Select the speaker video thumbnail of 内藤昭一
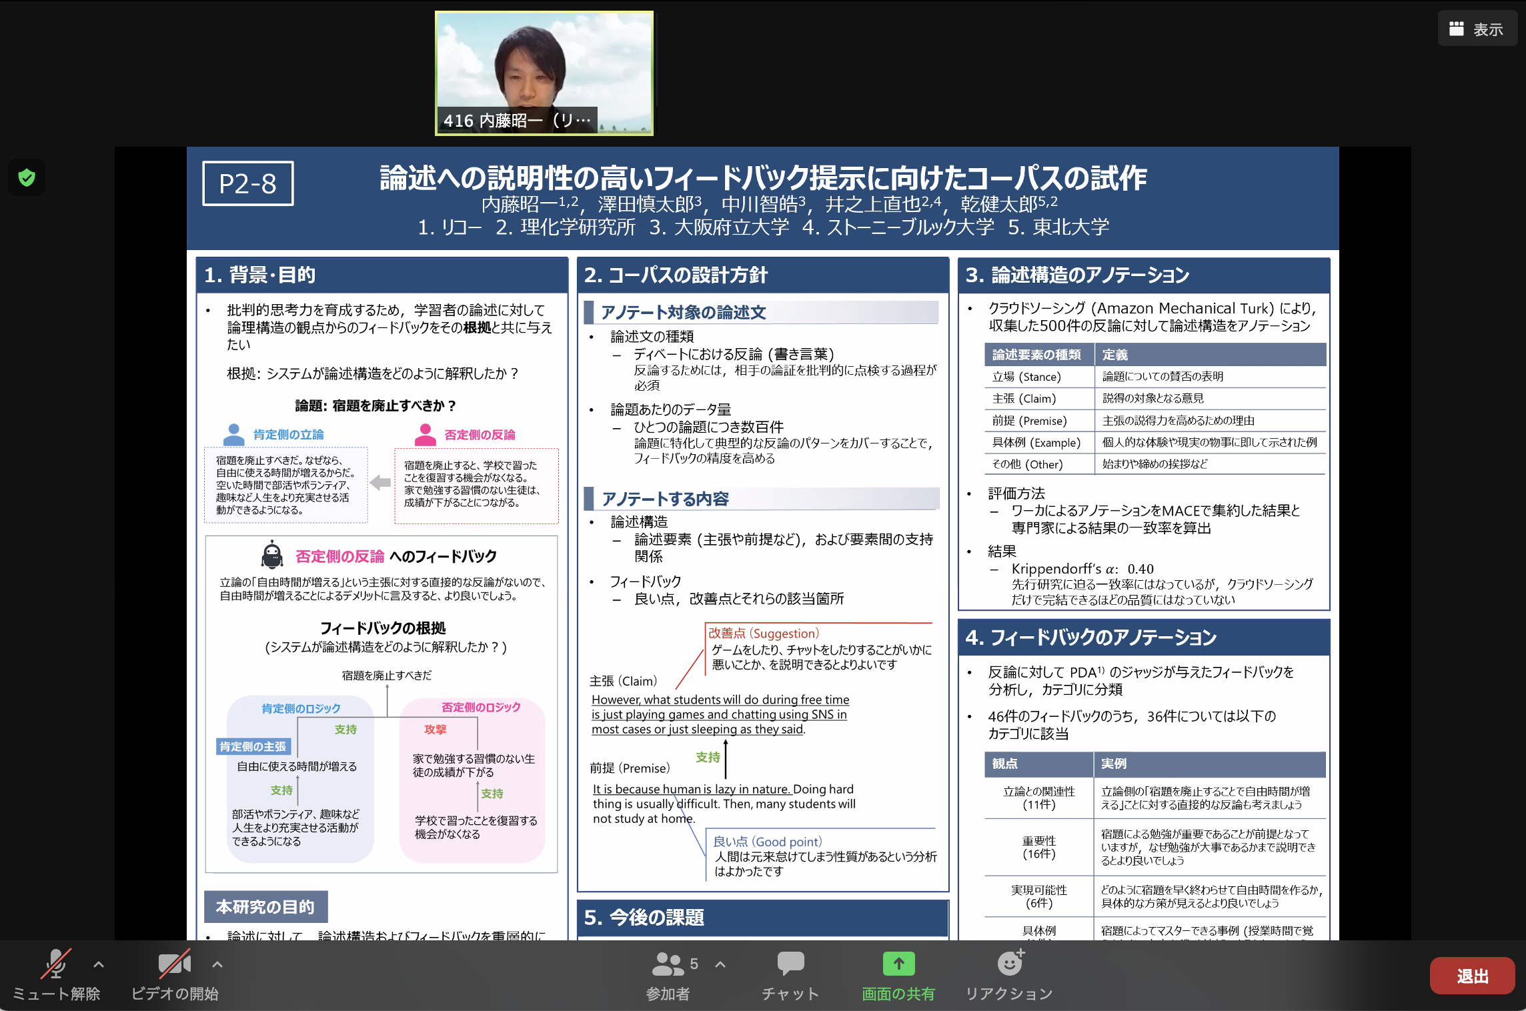 [x=544, y=73]
